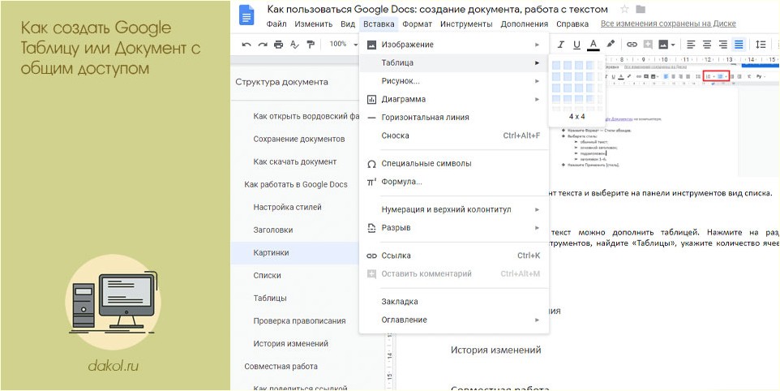The image size is (780, 391).
Task: Toggle underline formatting
Action: pos(576,45)
